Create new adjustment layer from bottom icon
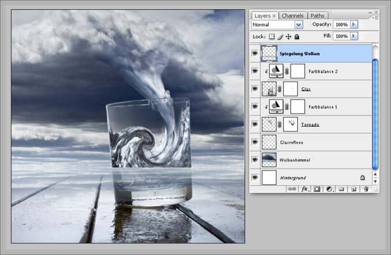The height and width of the screenshot is (255, 391). [x=329, y=189]
